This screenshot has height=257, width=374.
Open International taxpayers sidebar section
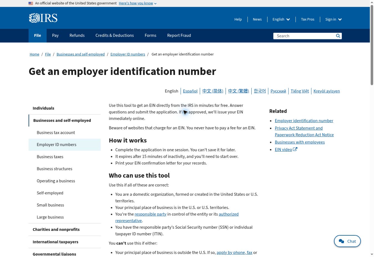pyautogui.click(x=65, y=242)
